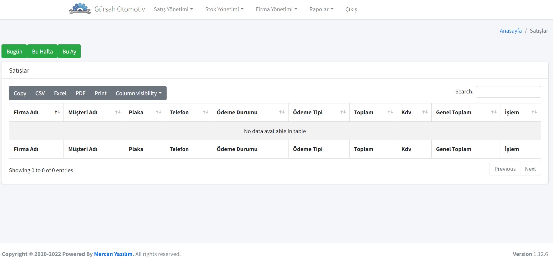The width and height of the screenshot is (553, 263).
Task: Show this month's sales with Bu Ay
Action: pyautogui.click(x=69, y=51)
